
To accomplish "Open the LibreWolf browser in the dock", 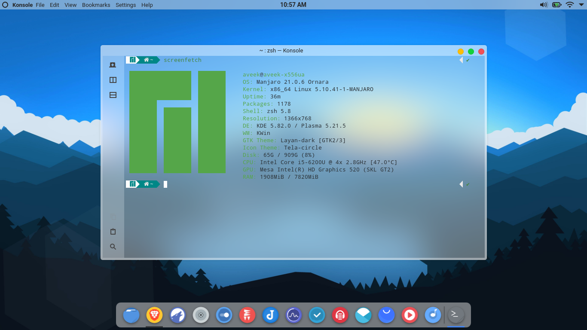I will tap(177, 315).
